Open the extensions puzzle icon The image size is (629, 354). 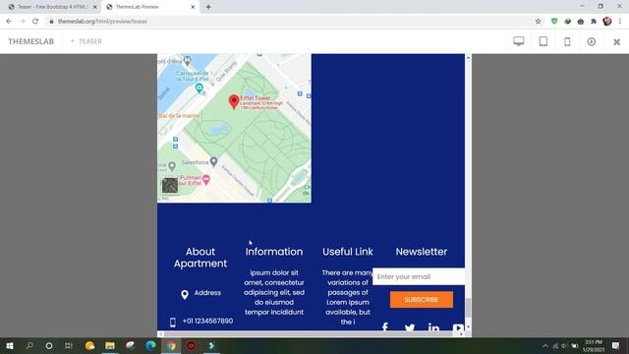tap(594, 22)
